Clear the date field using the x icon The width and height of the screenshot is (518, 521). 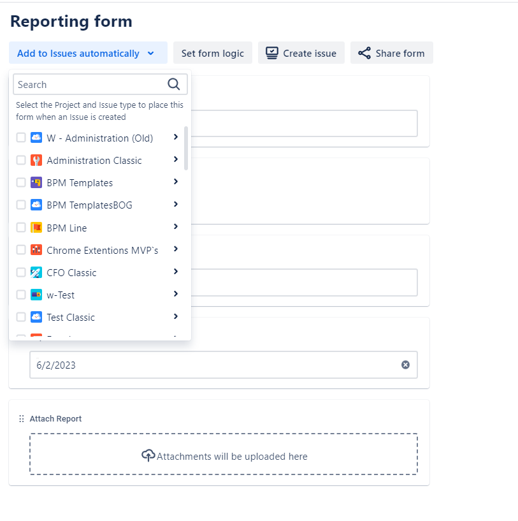[405, 364]
